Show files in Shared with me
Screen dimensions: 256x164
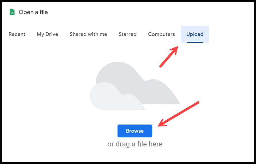(88, 34)
